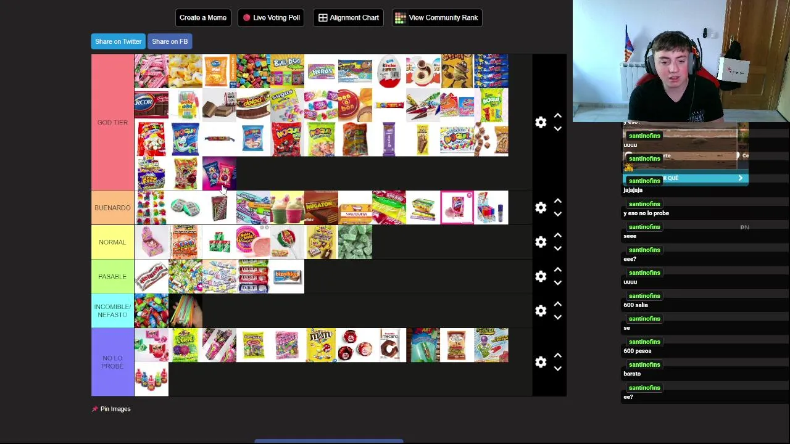Select the D.R.F. candy rolls image
Viewport: 790px width, 444px height.
click(253, 277)
